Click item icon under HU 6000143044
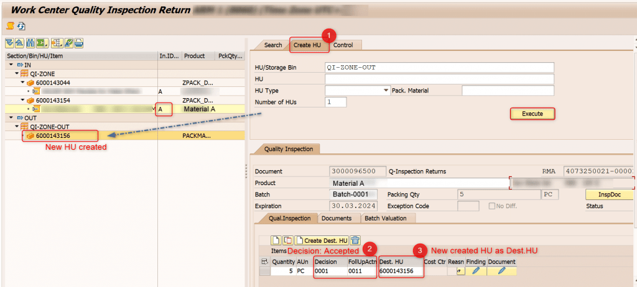 (x=35, y=91)
